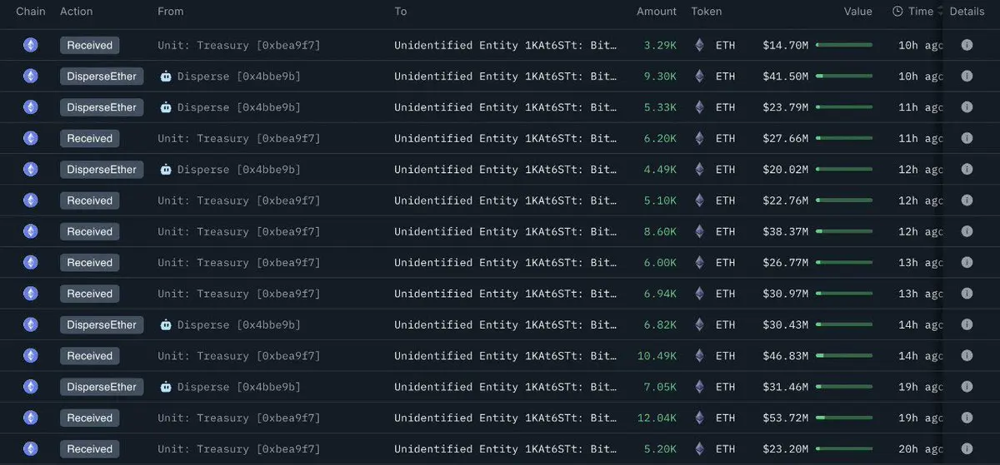This screenshot has width=1000, height=465.
Task: Click green value bar next to $46.83M
Action: (844, 355)
